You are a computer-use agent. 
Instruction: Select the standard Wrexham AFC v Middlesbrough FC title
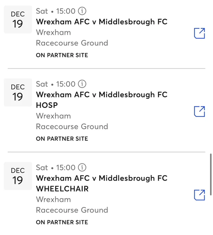[102, 22]
